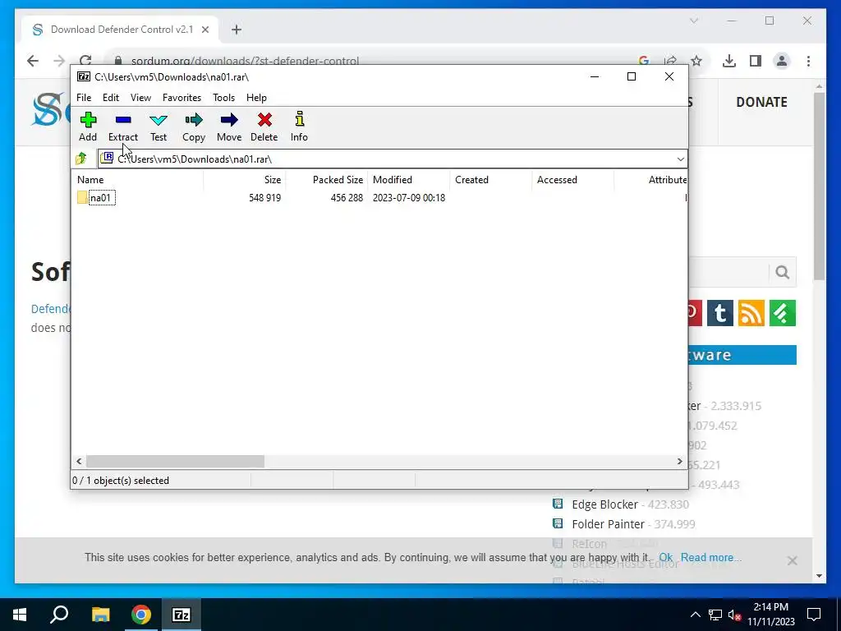Open a new Chrome tab
This screenshot has width=841, height=631.
pos(237,30)
